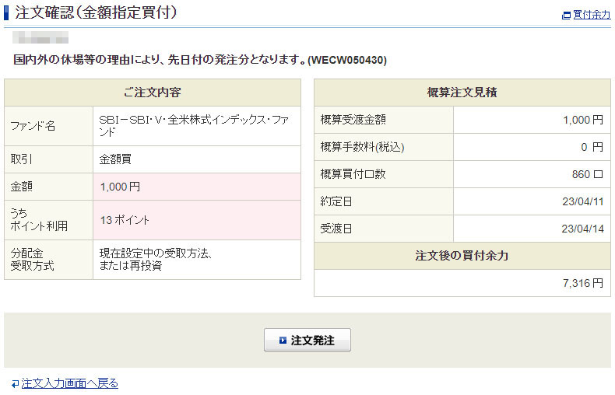615x395 pixels.
Task: Click the blue arrow icon inside 注文発注 button
Action: click(x=283, y=341)
